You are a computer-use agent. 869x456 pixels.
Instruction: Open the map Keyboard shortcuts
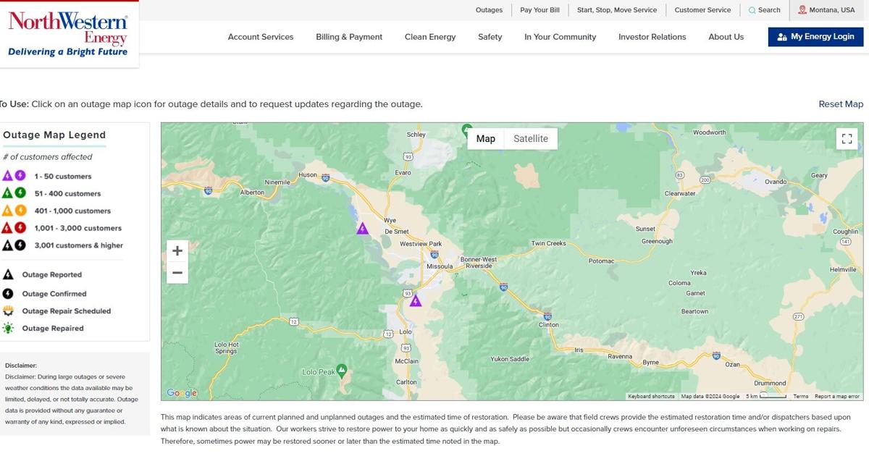click(x=651, y=397)
